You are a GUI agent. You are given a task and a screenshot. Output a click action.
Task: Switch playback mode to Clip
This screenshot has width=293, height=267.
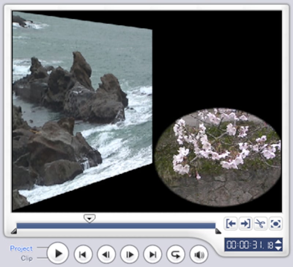coord(26,258)
